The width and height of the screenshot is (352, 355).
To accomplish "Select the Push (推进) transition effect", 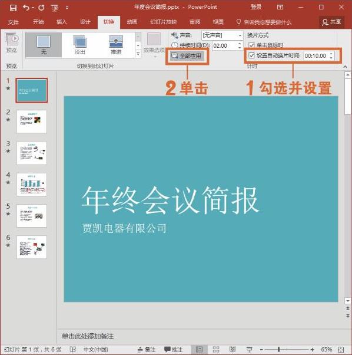I will point(116,45).
